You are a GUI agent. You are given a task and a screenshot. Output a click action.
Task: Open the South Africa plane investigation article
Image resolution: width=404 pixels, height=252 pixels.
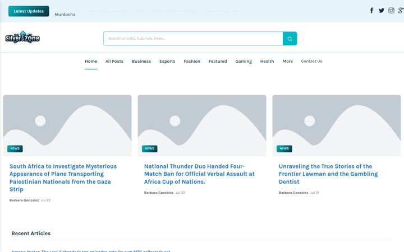63,178
